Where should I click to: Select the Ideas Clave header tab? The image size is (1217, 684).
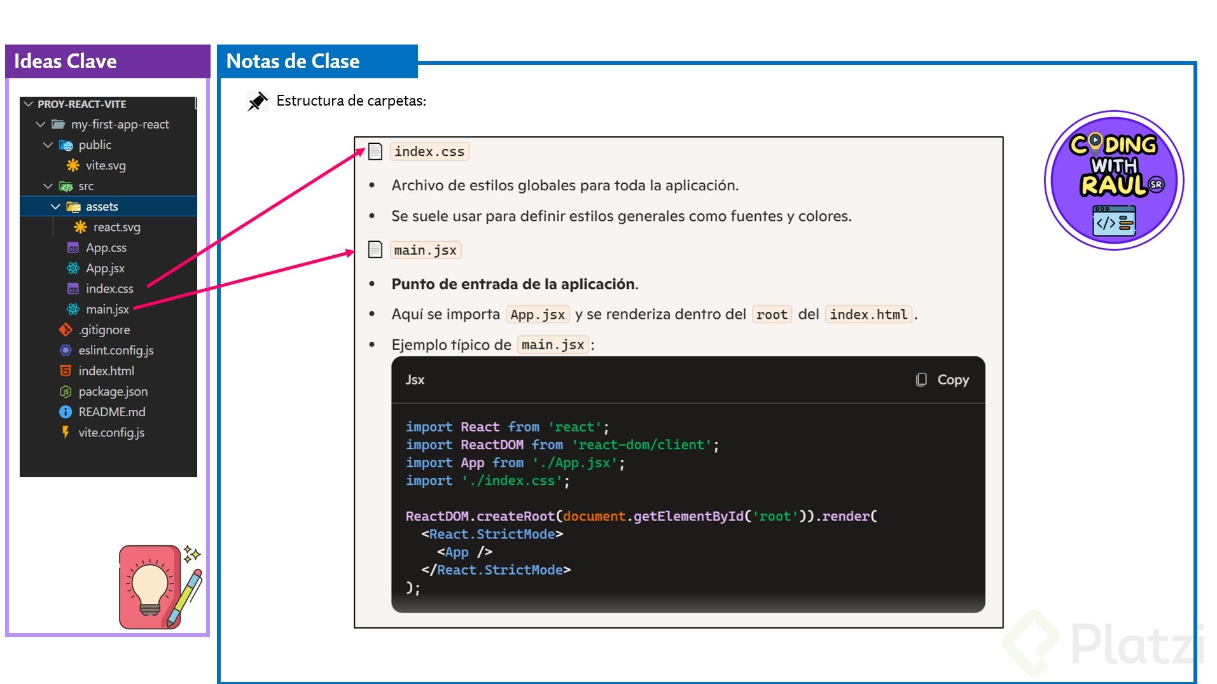click(x=108, y=61)
